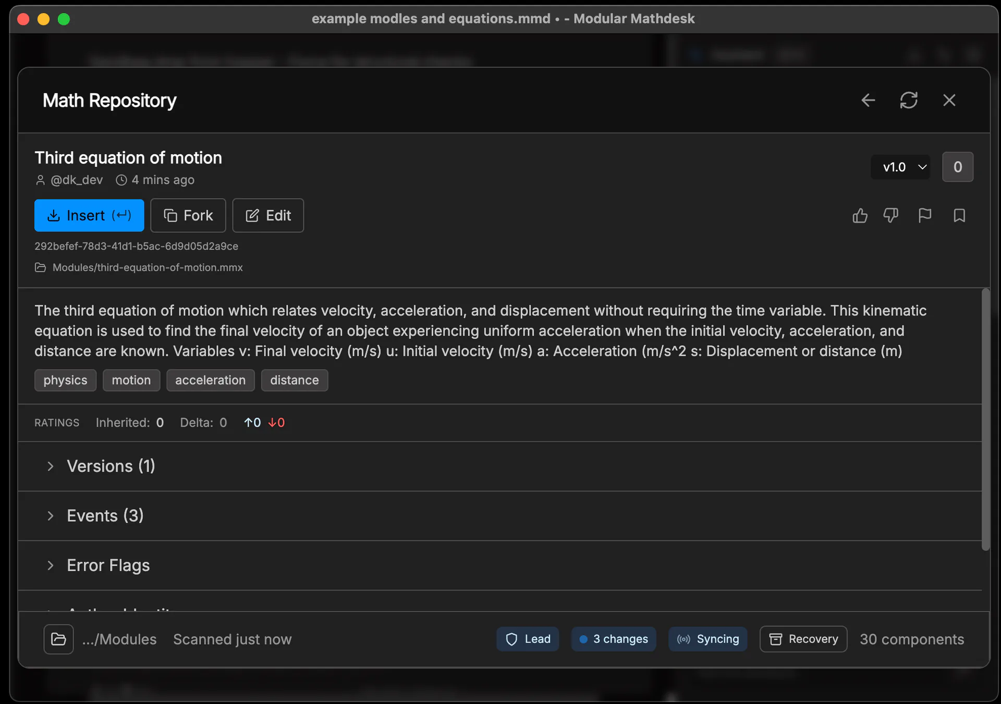The width and height of the screenshot is (1001, 704).
Task: Click the red downvote count
Action: pyautogui.click(x=276, y=423)
